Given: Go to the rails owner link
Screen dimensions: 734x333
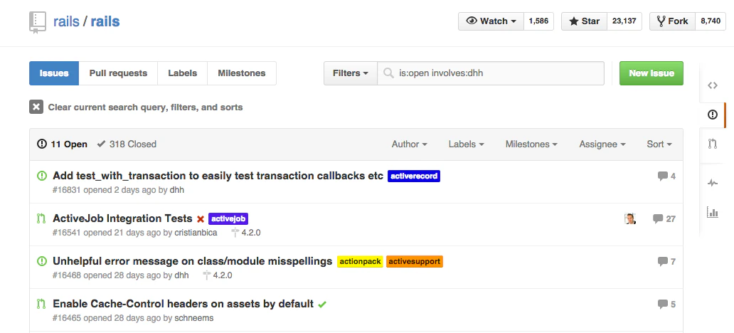Looking at the screenshot, I should [x=66, y=21].
